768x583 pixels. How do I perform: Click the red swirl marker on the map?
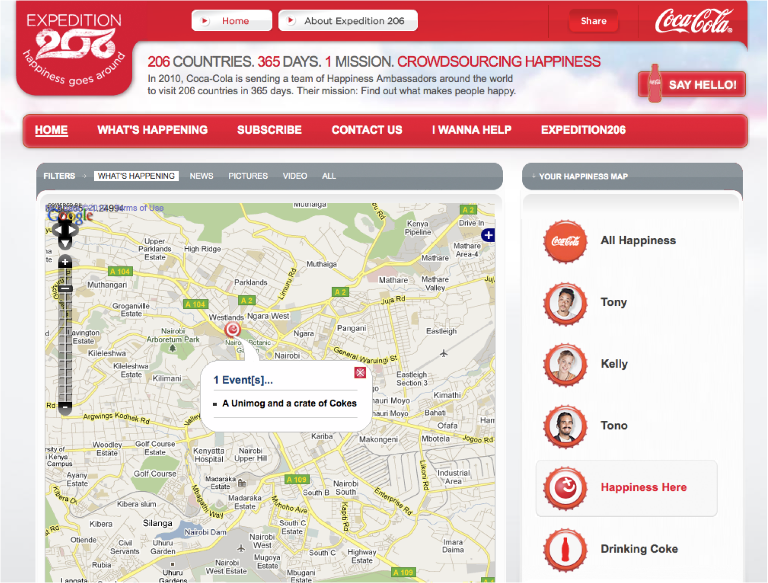[232, 330]
